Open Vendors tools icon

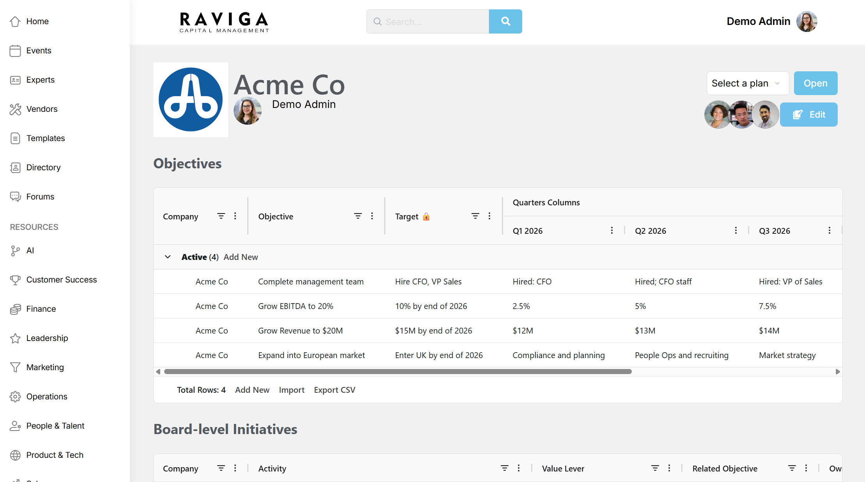[15, 109]
